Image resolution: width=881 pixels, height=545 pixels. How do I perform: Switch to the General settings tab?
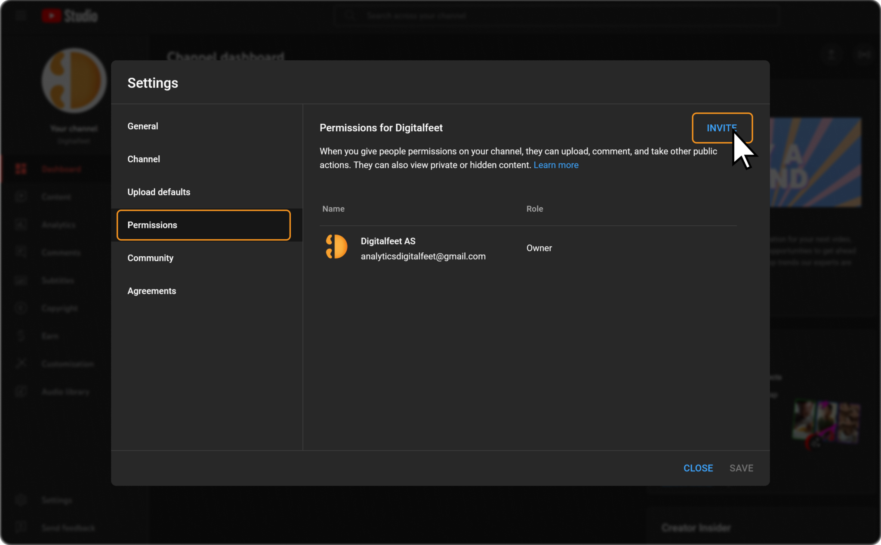tap(142, 126)
